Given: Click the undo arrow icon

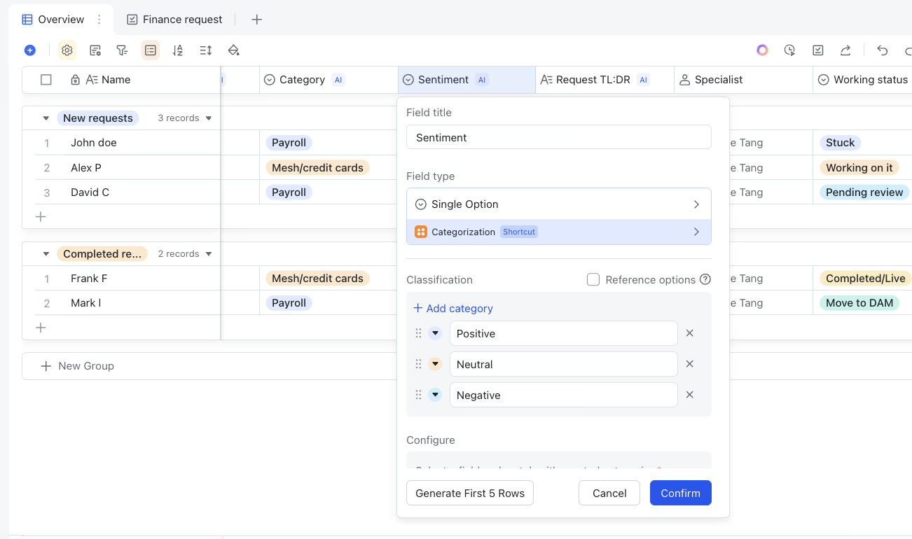Looking at the screenshot, I should (883, 50).
